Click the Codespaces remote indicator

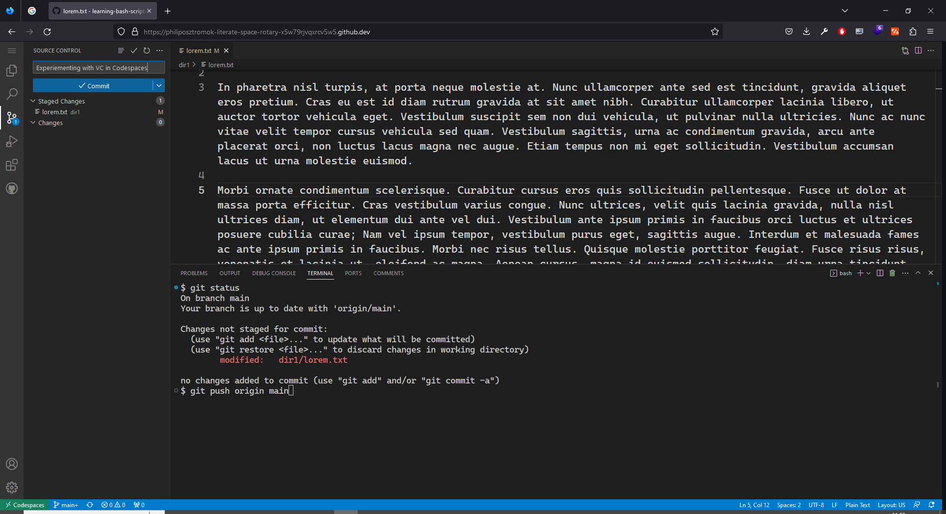click(x=25, y=505)
